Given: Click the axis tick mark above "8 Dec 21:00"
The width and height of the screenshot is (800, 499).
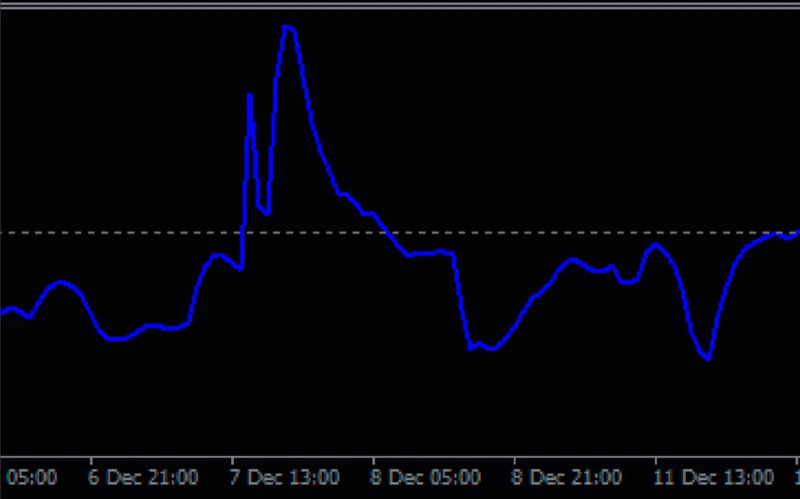Looking at the screenshot, I should pos(514,461).
